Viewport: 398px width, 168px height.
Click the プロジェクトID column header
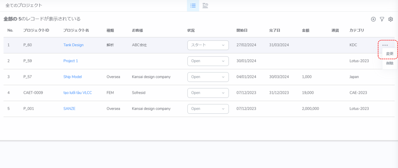(36, 30)
